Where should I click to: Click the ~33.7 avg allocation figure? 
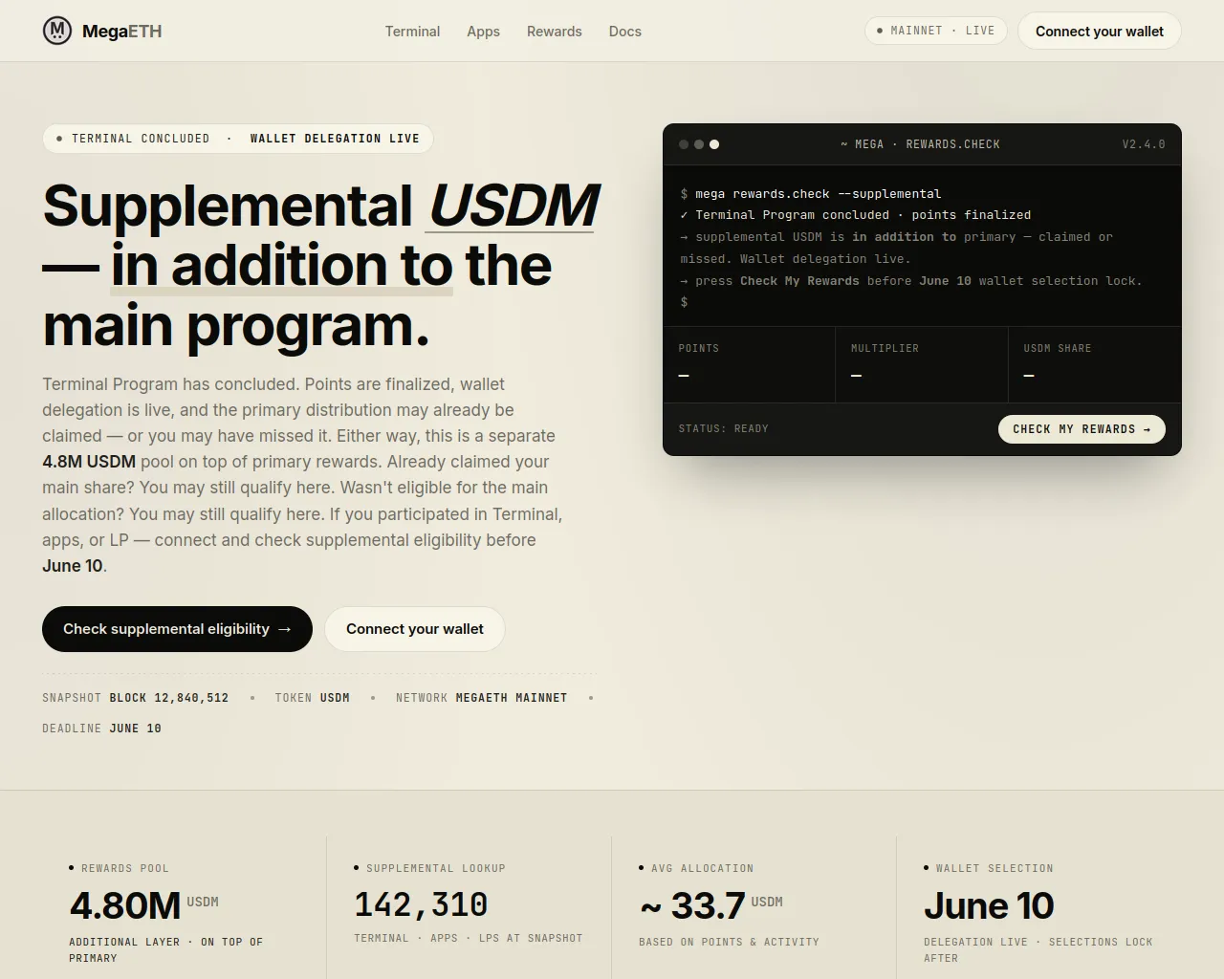point(692,905)
